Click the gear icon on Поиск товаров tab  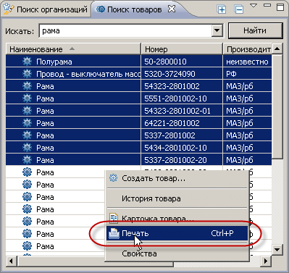coord(101,9)
